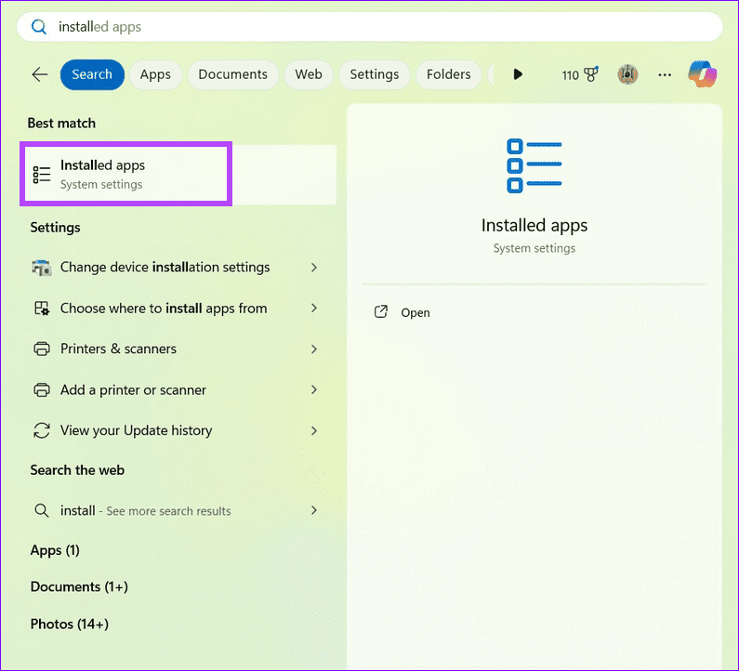
Task: Select the Folders filter tab
Action: (448, 74)
